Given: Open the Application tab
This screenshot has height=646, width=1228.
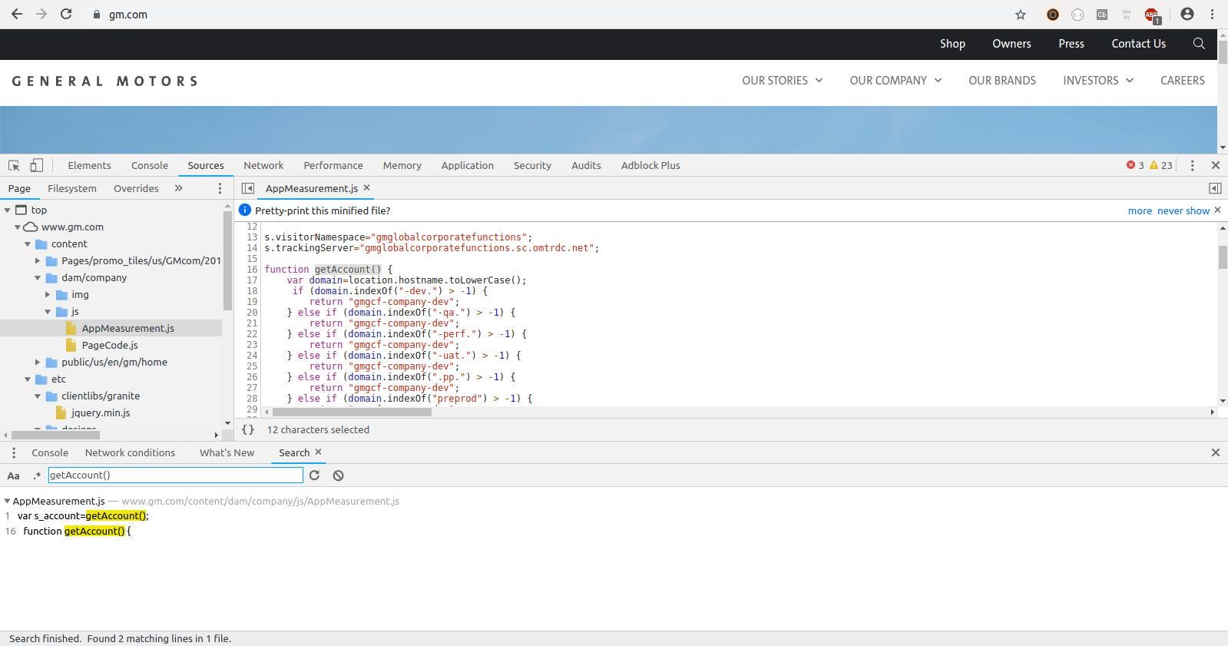Looking at the screenshot, I should pyautogui.click(x=467, y=165).
